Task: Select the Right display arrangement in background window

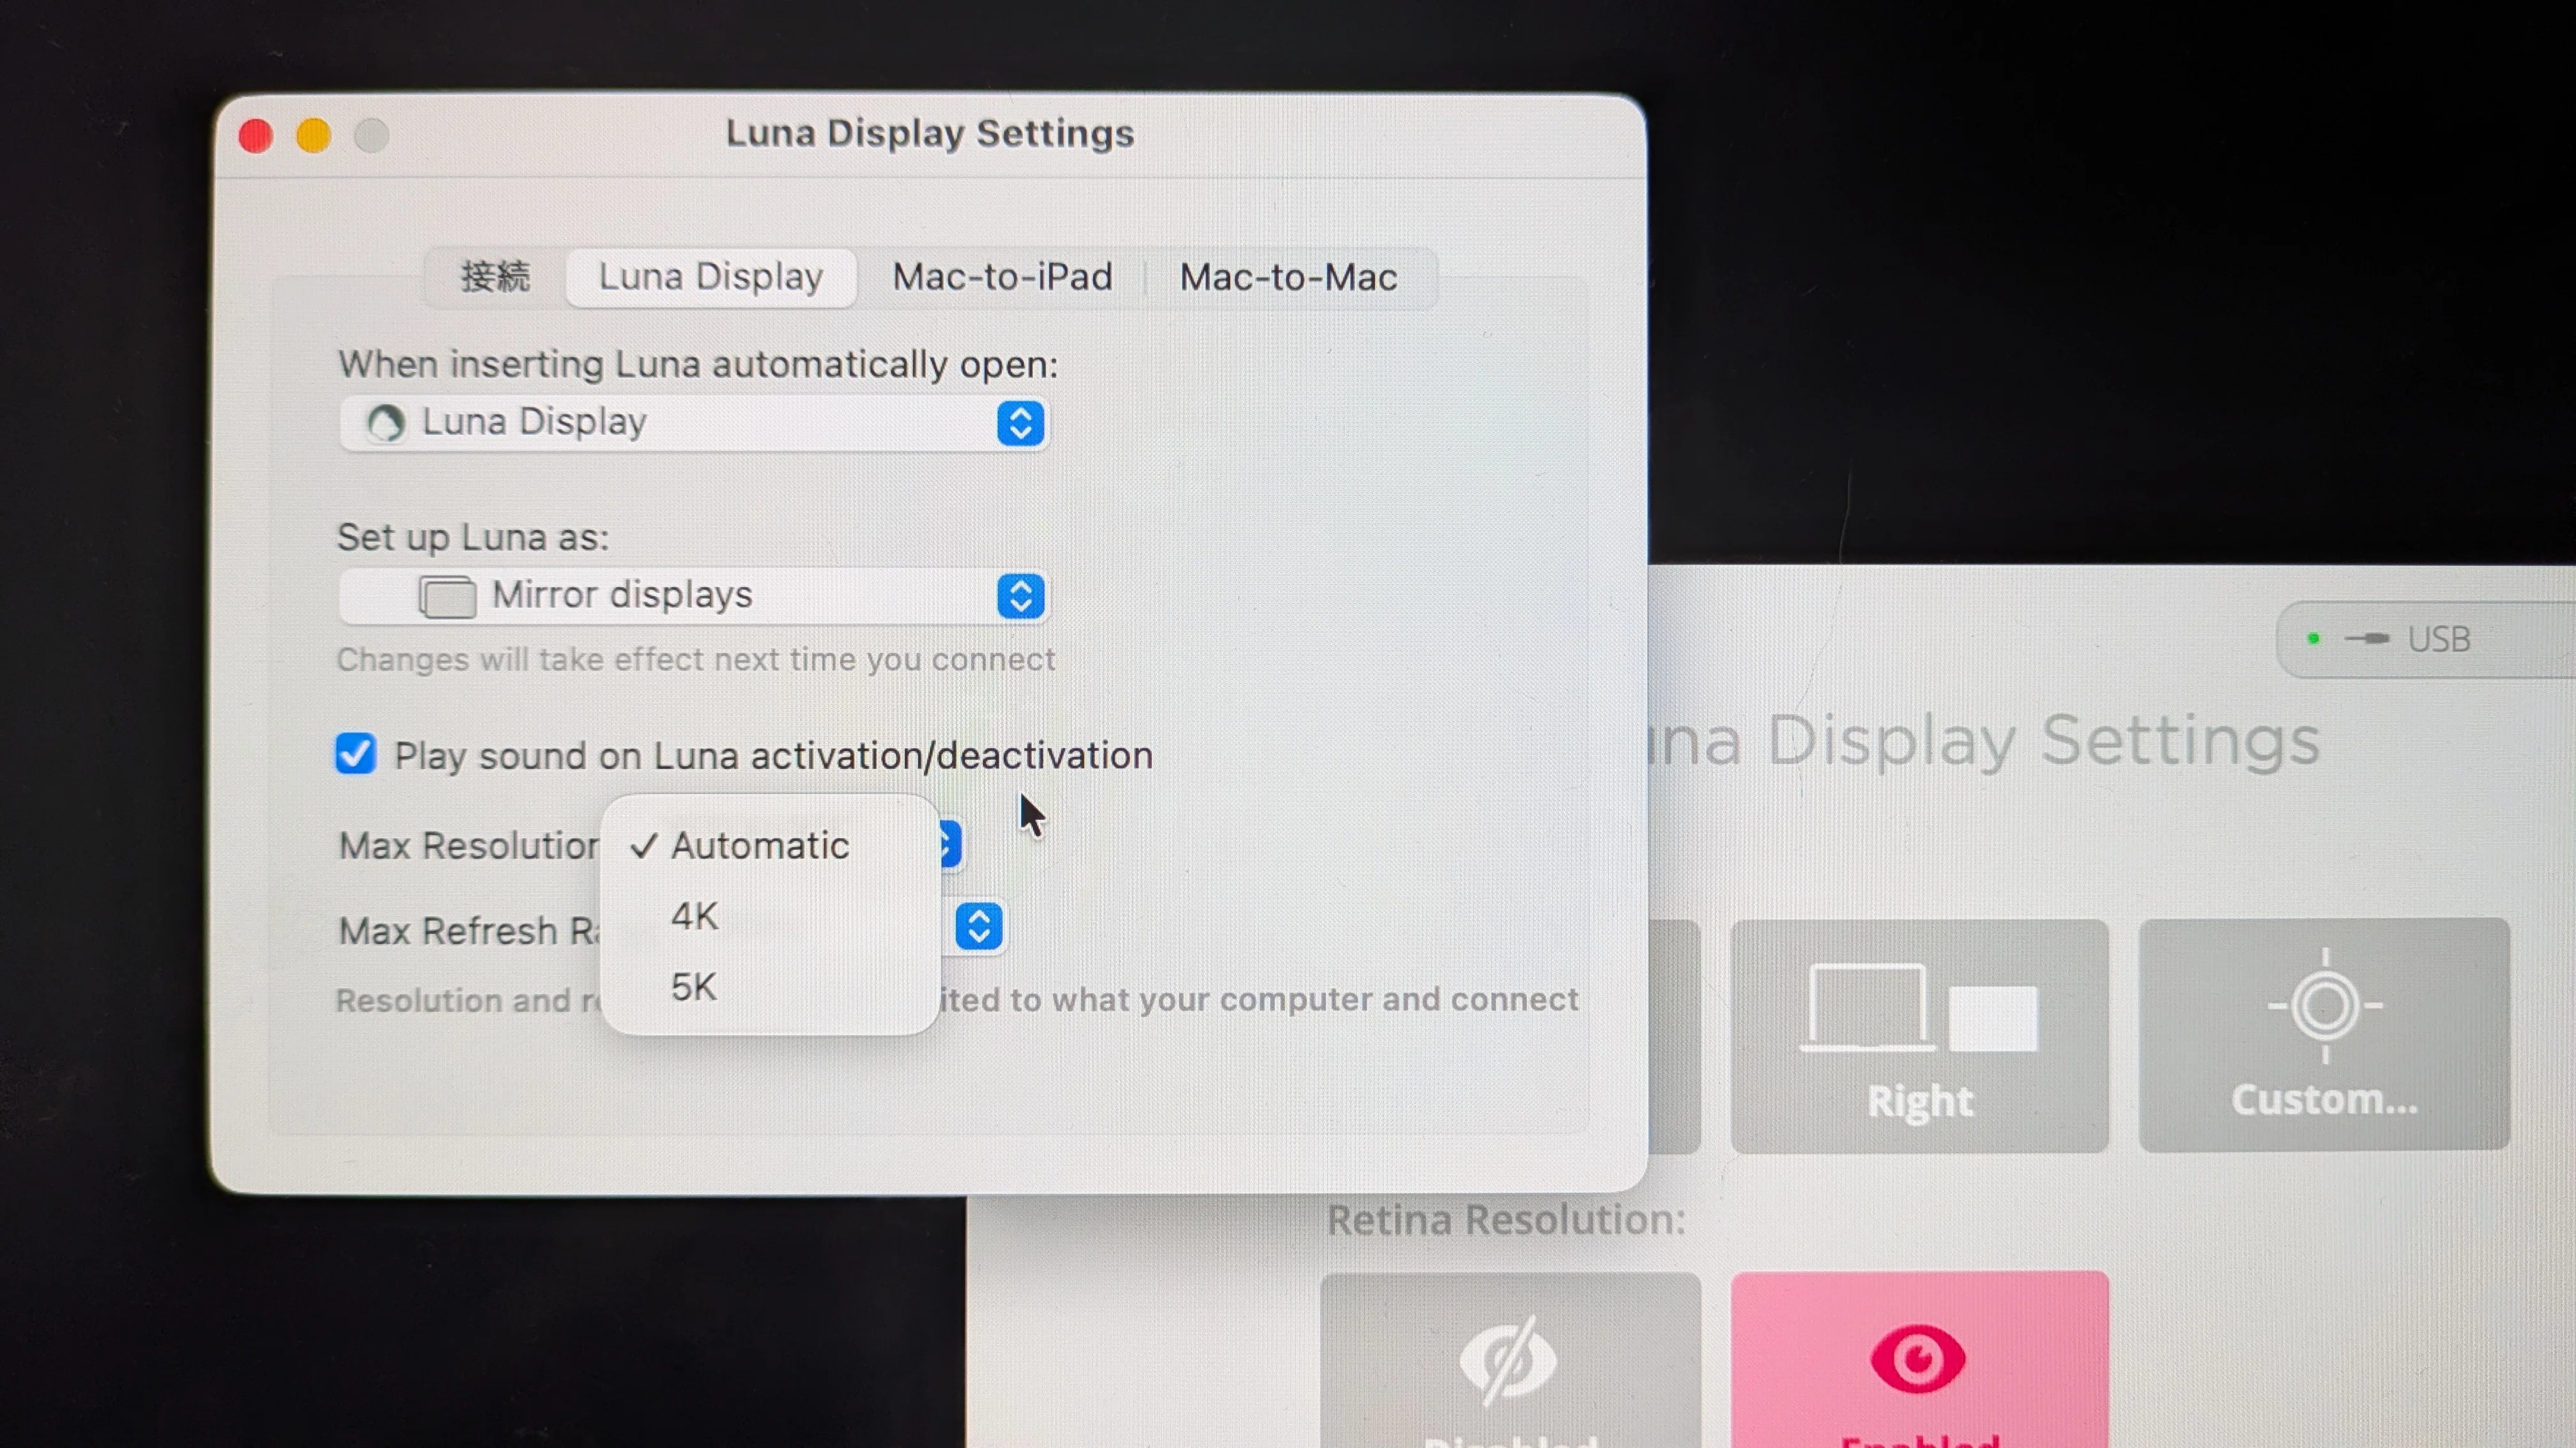Action: (1919, 1036)
